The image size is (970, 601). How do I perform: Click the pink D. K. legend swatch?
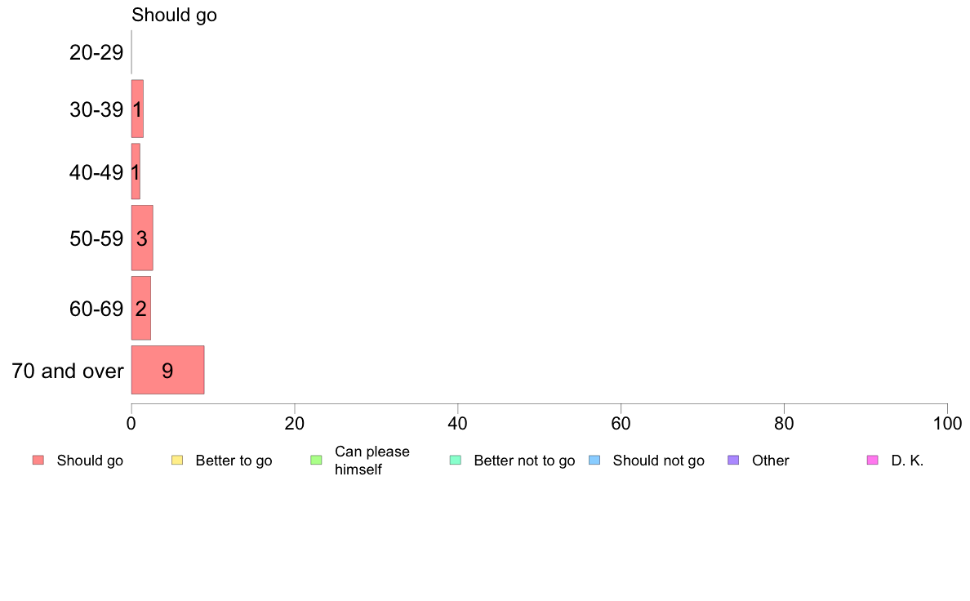[873, 460]
